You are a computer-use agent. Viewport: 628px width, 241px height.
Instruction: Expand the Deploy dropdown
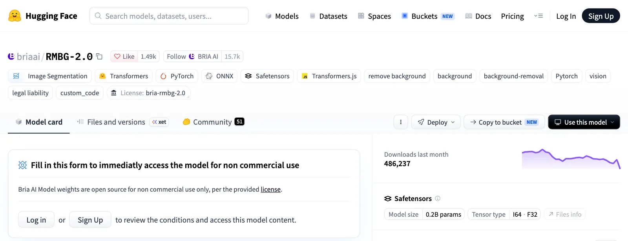[436, 122]
